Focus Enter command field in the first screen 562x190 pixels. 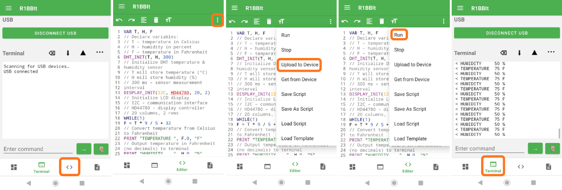(x=38, y=149)
